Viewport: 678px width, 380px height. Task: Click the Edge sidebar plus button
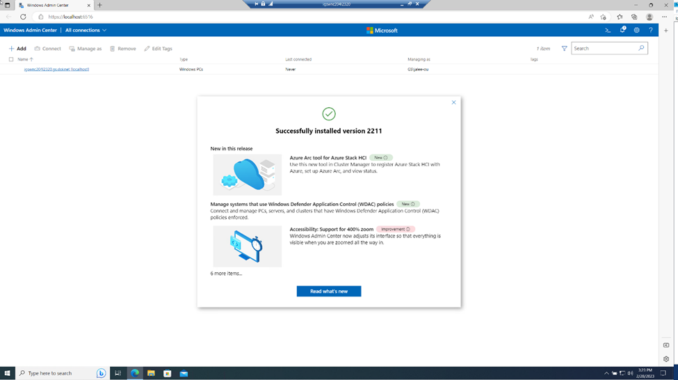pyautogui.click(x=666, y=31)
